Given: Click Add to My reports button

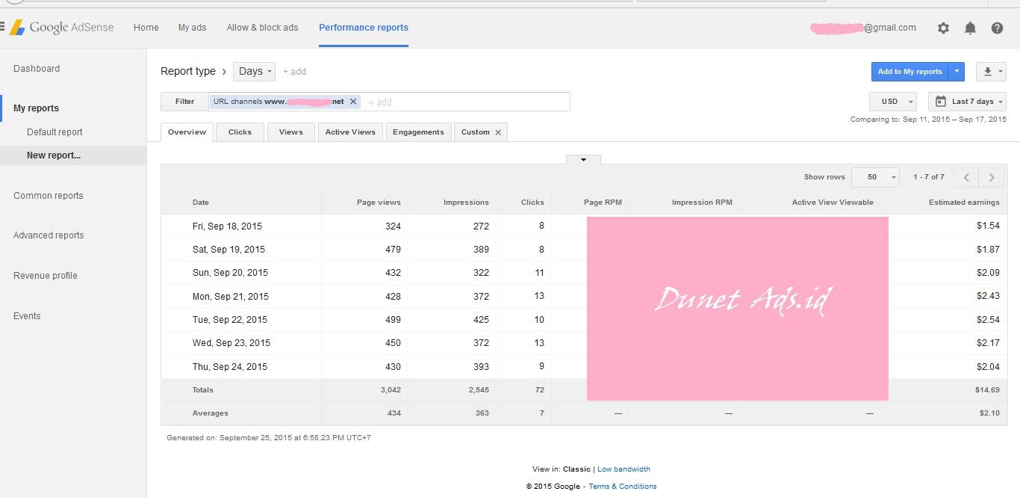Looking at the screenshot, I should coord(909,72).
